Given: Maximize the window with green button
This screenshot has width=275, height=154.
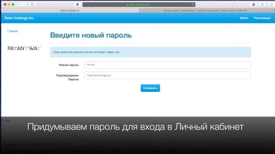Looking at the screenshot, I should (13, 5).
